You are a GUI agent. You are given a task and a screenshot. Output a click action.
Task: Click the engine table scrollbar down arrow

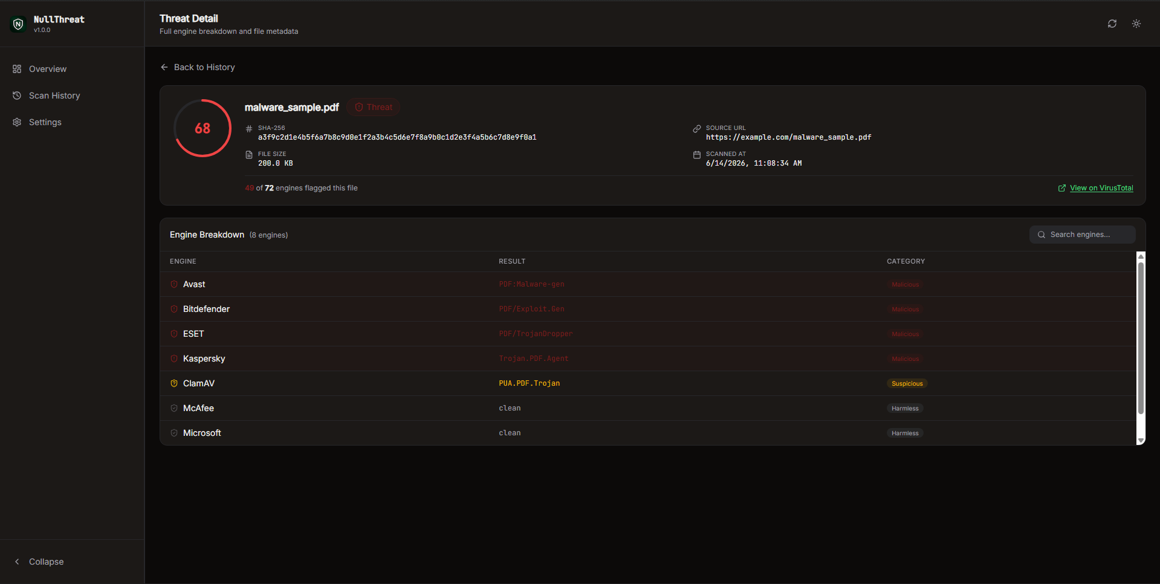coord(1141,441)
